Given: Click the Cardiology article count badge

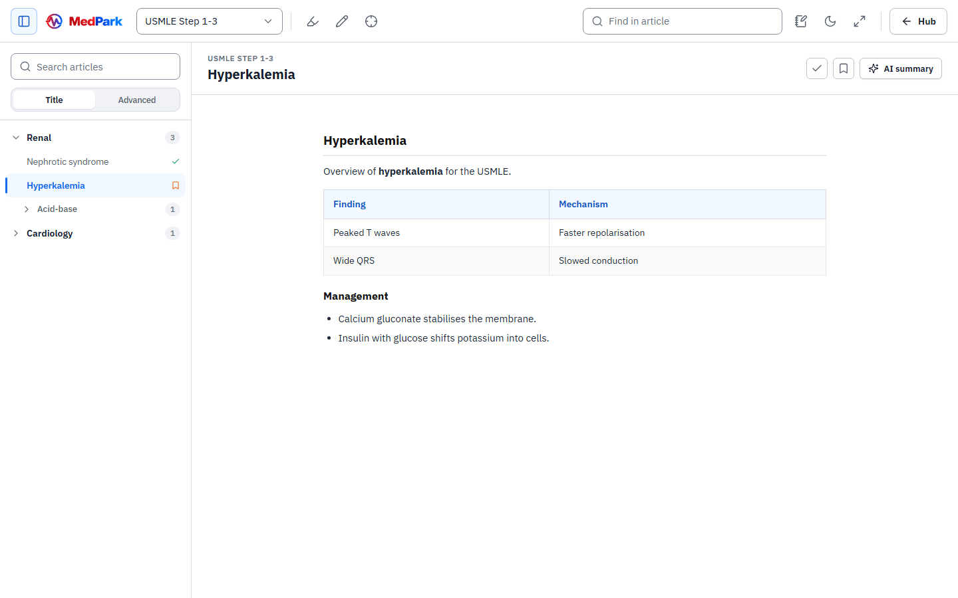Looking at the screenshot, I should 172,233.
